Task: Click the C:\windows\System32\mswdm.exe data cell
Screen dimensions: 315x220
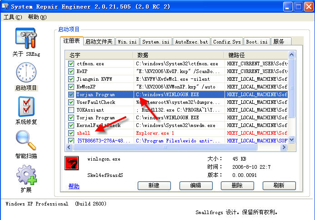Action: (175, 125)
